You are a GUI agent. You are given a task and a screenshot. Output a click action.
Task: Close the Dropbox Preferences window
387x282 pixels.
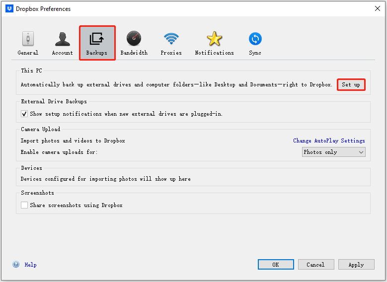378,8
